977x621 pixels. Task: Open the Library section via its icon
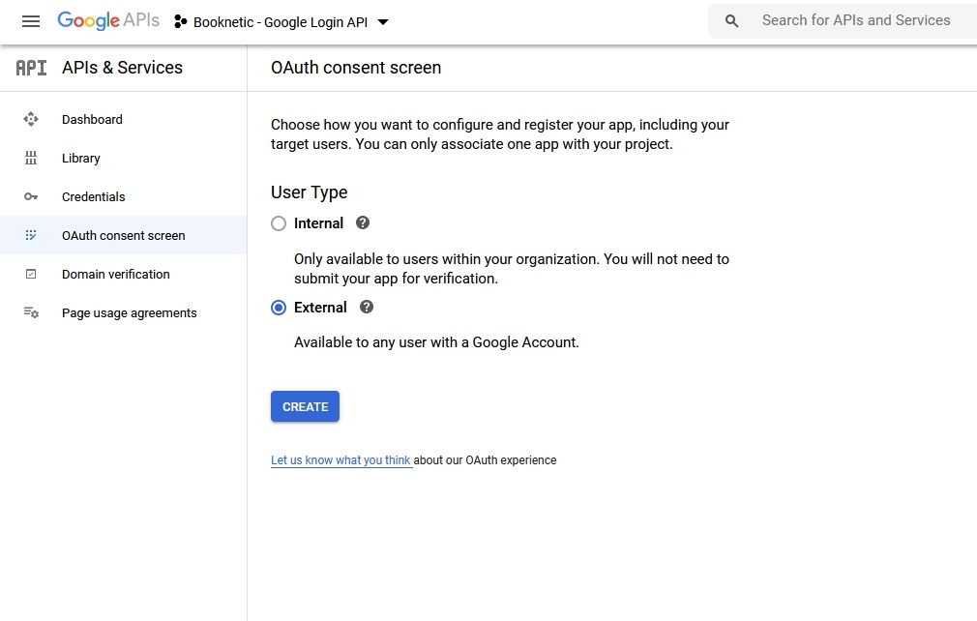click(31, 158)
